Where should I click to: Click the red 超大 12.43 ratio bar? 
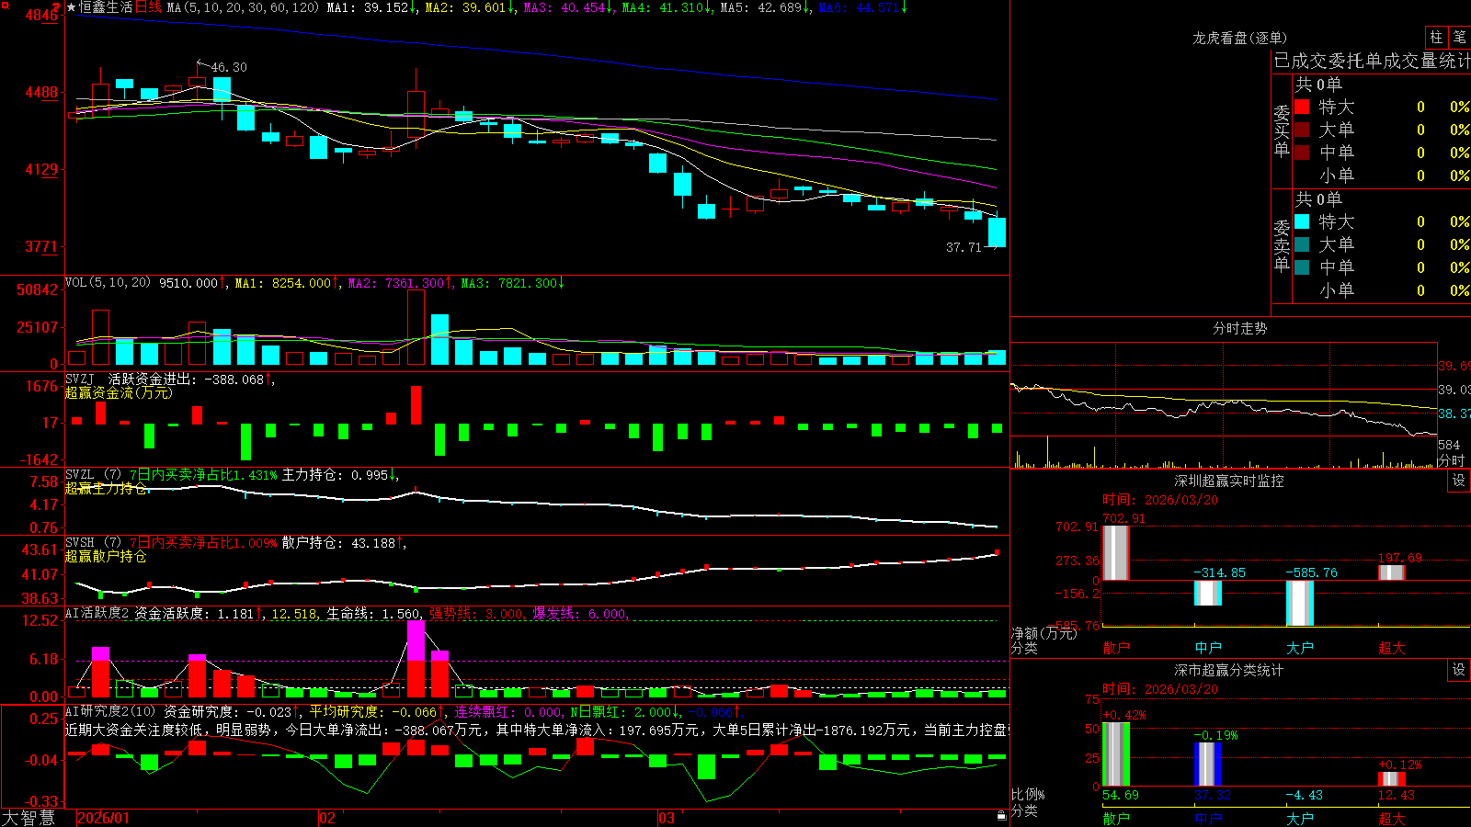[1391, 778]
